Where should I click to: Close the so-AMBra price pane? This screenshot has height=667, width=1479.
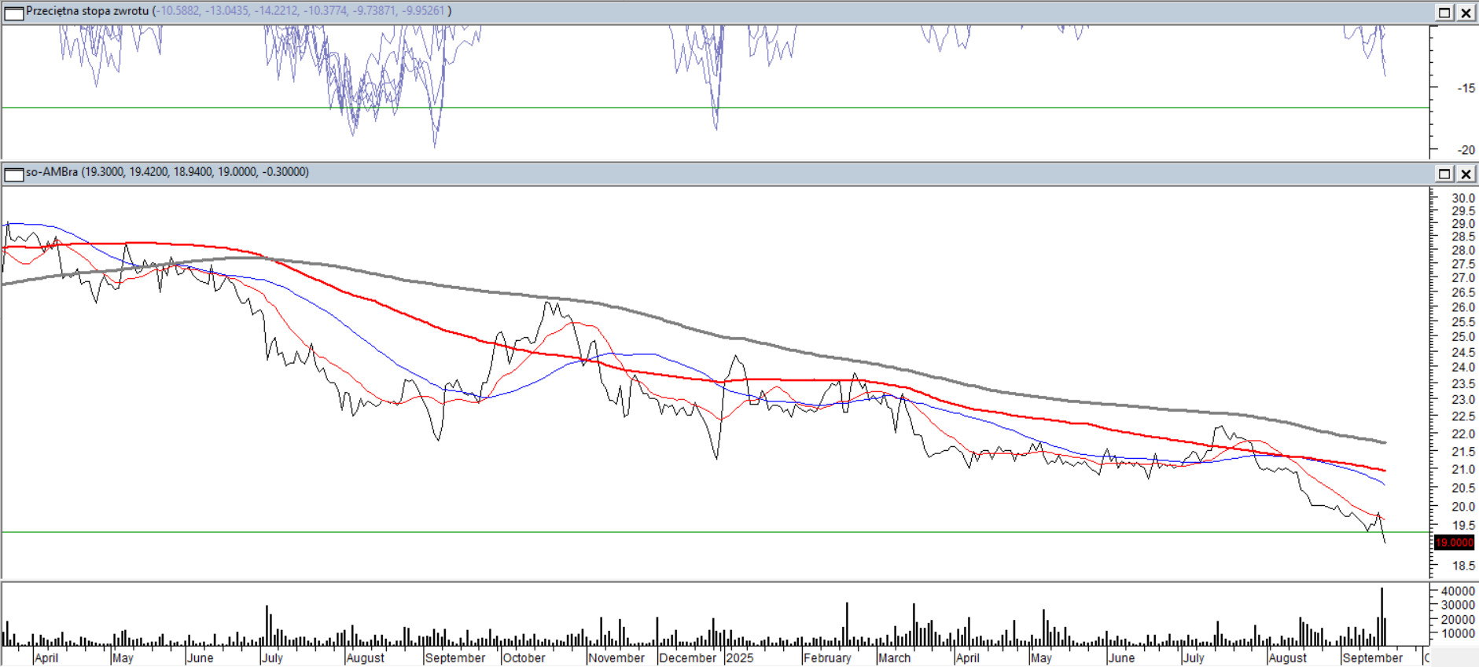[x=1466, y=174]
